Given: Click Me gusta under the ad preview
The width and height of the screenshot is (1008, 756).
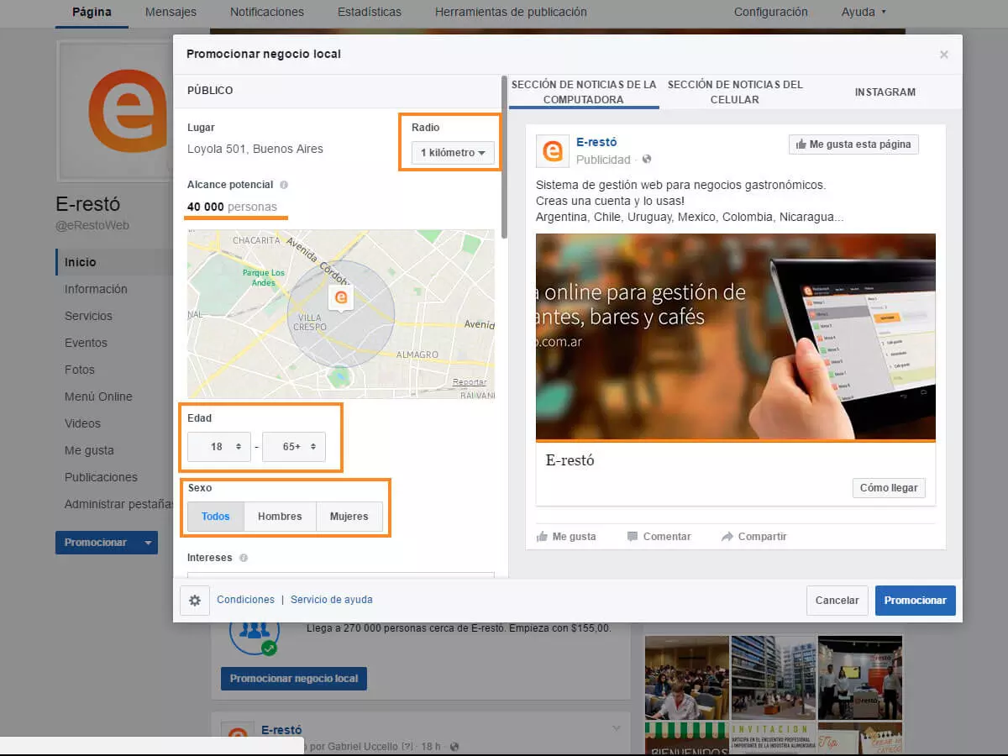Looking at the screenshot, I should tap(566, 537).
